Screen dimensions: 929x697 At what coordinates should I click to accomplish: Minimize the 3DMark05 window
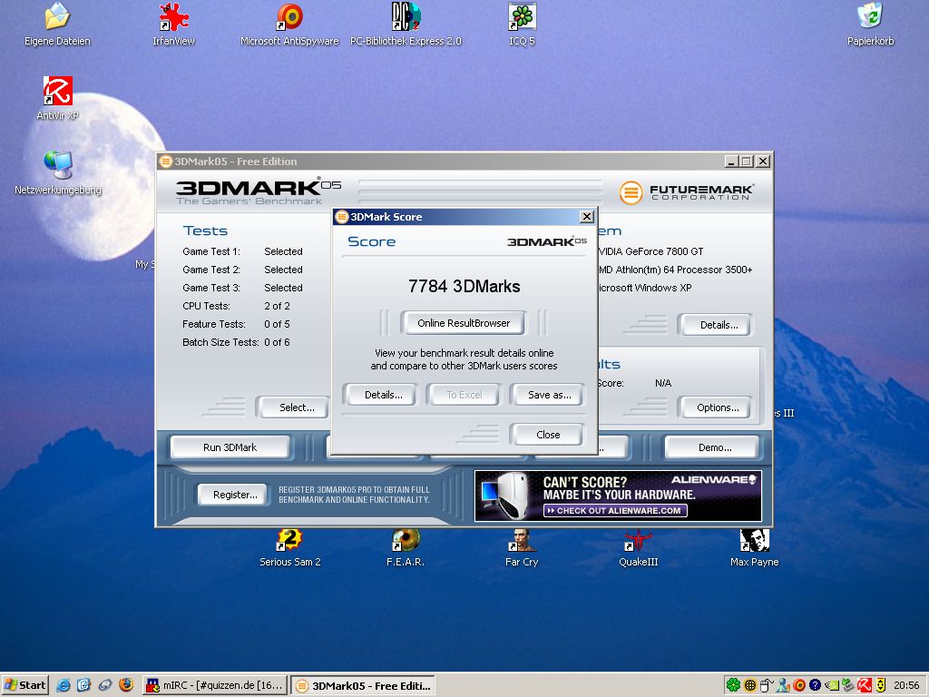[732, 162]
